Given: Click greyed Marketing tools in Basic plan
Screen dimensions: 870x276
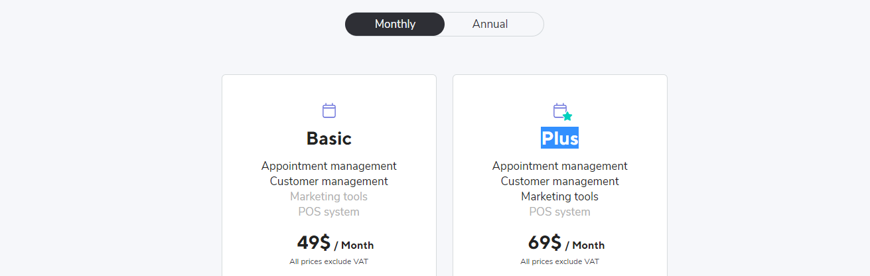Looking at the screenshot, I should (x=329, y=196).
